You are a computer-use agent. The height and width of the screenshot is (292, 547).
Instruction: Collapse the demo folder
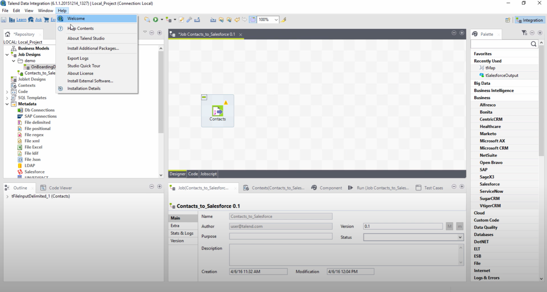pos(14,61)
